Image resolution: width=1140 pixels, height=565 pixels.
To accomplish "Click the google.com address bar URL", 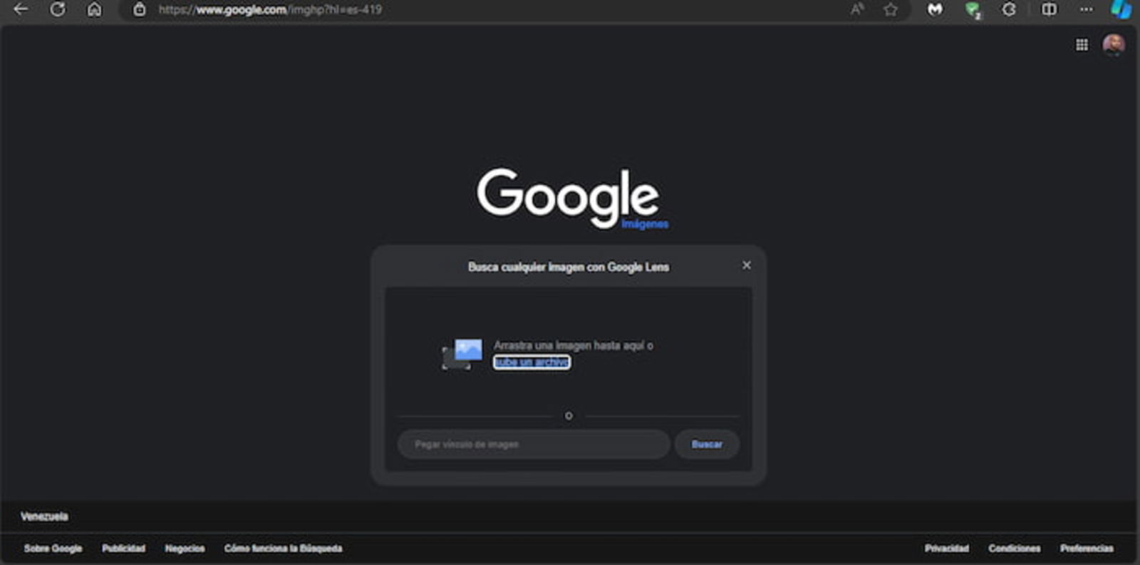I will pyautogui.click(x=270, y=9).
